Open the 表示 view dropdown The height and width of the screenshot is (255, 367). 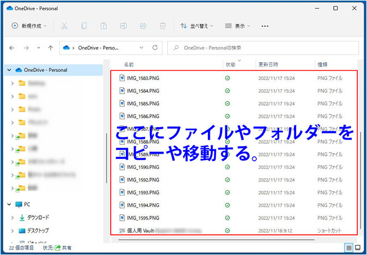tap(237, 26)
